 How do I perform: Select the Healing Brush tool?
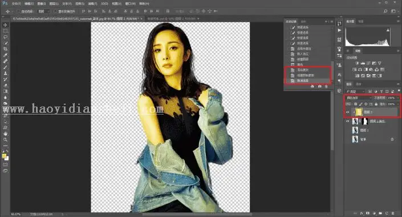(x=5, y=62)
